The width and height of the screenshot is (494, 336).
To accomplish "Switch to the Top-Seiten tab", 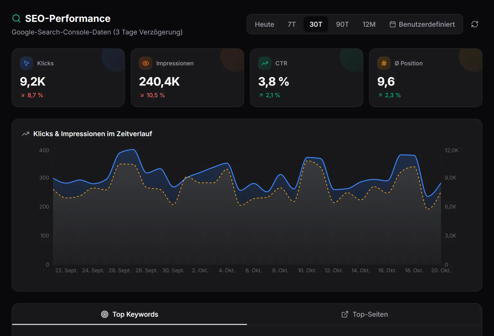I will click(x=364, y=314).
